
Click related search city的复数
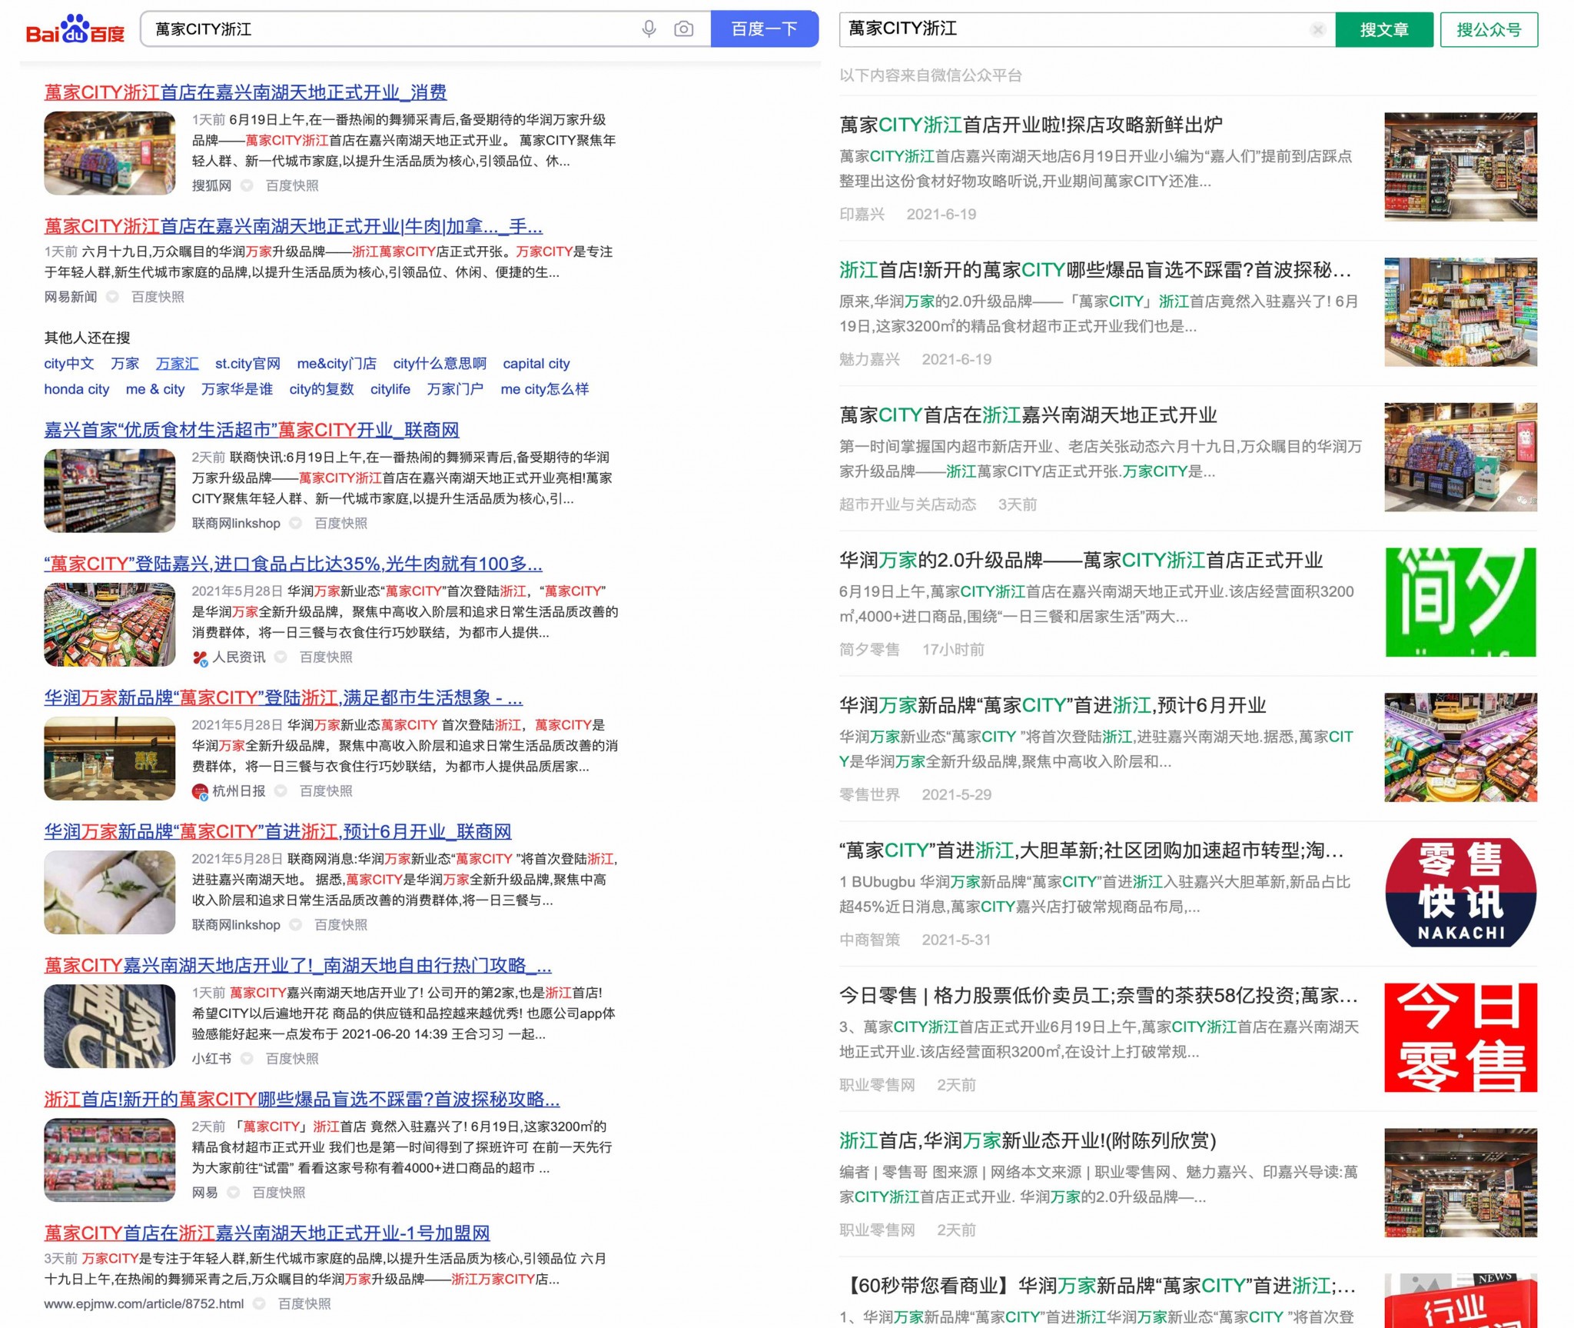coord(321,389)
